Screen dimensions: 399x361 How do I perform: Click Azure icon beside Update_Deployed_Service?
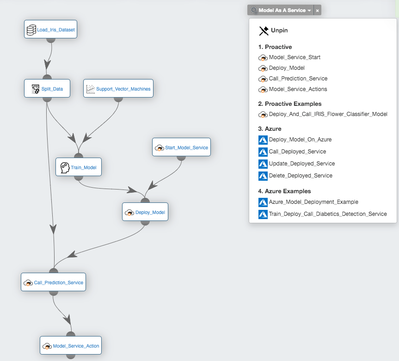(x=263, y=164)
